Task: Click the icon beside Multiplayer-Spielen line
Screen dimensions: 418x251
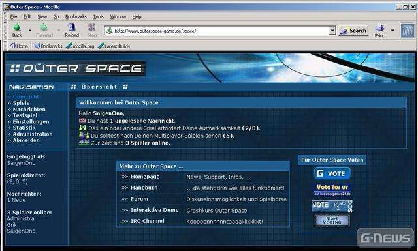Action: point(84,135)
